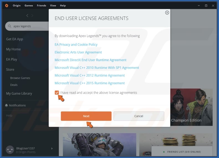Click the 0 Origin Points text
The width and height of the screenshot is (219, 158).
[26, 152]
